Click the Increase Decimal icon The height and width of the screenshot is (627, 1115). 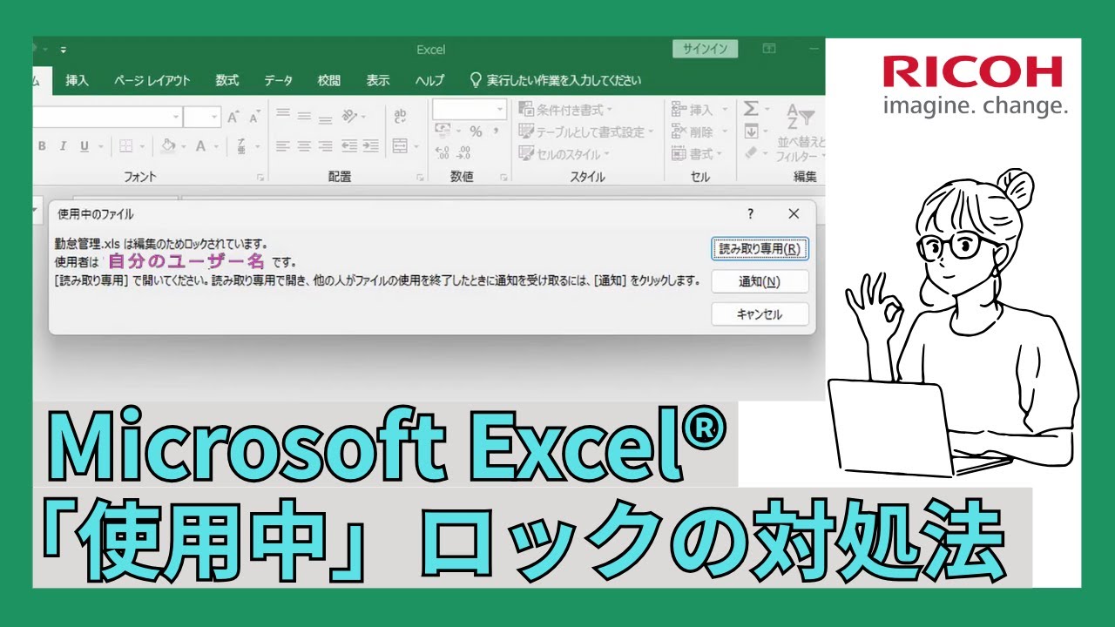tap(442, 152)
